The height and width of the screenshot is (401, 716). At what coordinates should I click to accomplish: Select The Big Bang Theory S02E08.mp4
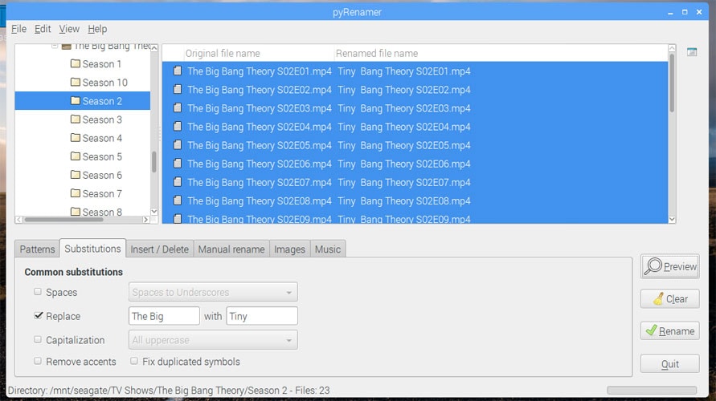pos(260,201)
